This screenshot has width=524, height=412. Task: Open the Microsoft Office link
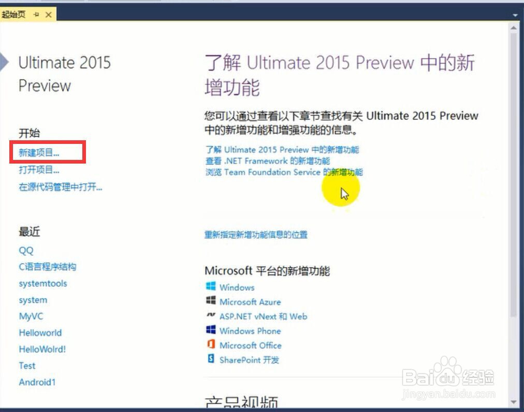[x=250, y=346]
